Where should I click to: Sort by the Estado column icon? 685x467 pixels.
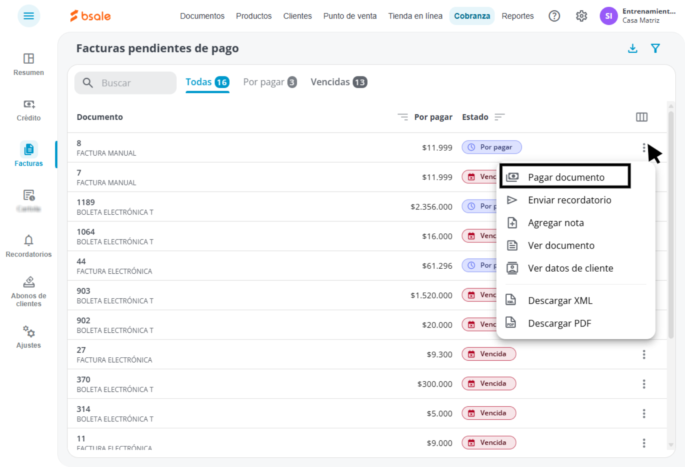tap(500, 117)
